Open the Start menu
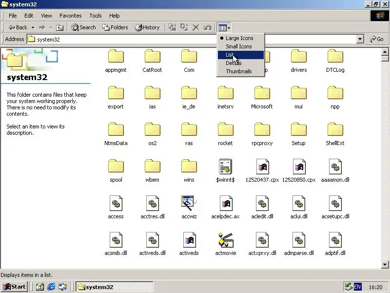Viewport: 390px width, 293px height. 15,287
